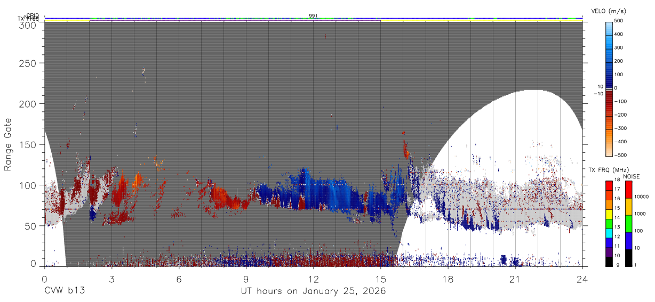Image resolution: width=655 pixels, height=302 pixels.
Task: Click the 'VELO (m/s)' colorbar title
Action: coord(608,11)
